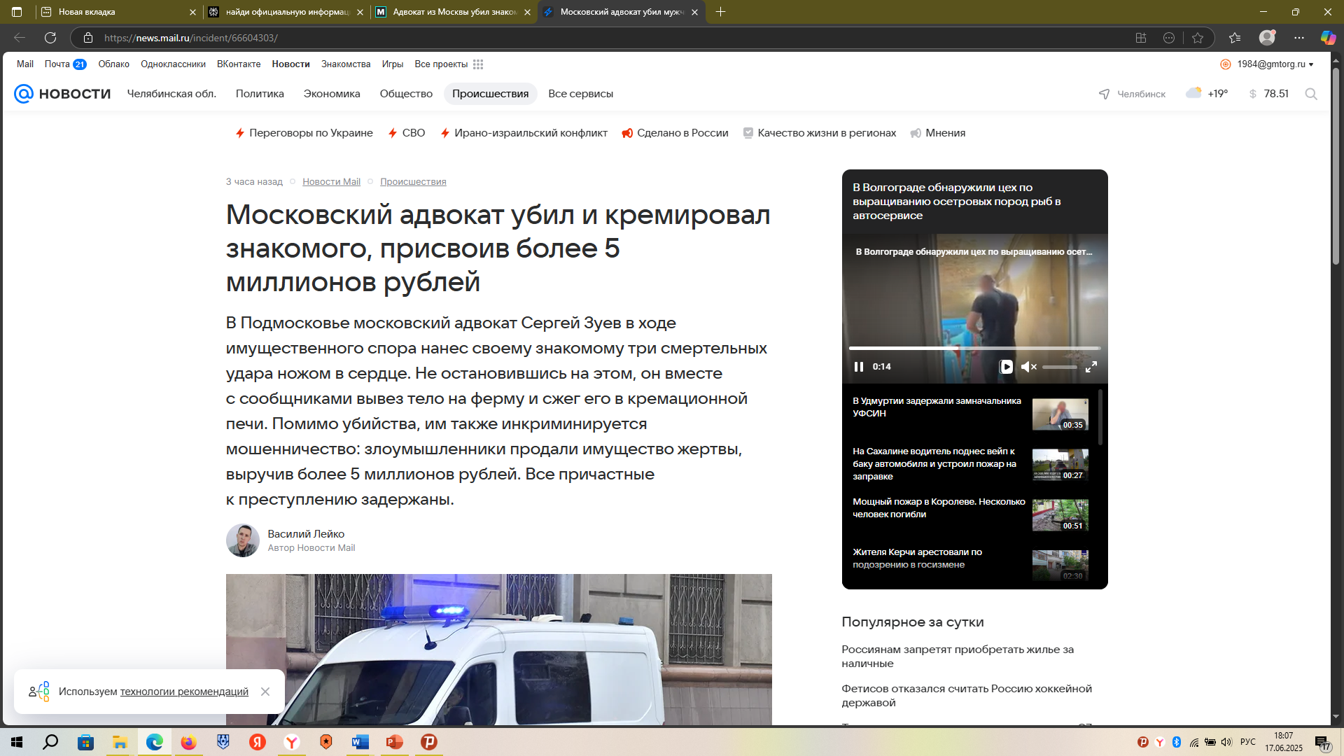Open the Edge tab actions menu icon
The image size is (1344, 756).
pyautogui.click(x=17, y=12)
